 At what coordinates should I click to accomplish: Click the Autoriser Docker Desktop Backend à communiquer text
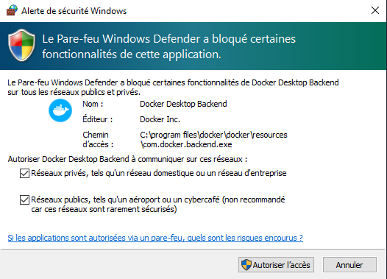[127, 159]
